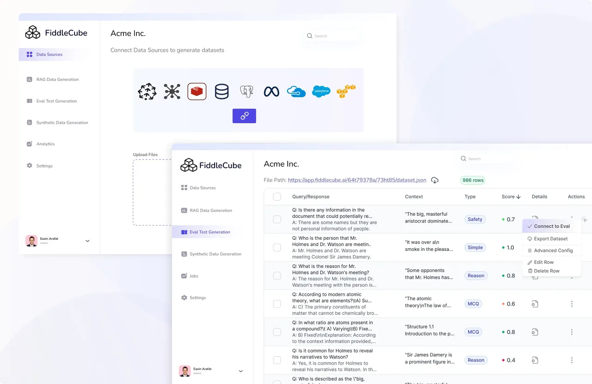Screen dimensions: 592x384
Task: Open Analytics in the back window sidebar
Action: point(41,144)
